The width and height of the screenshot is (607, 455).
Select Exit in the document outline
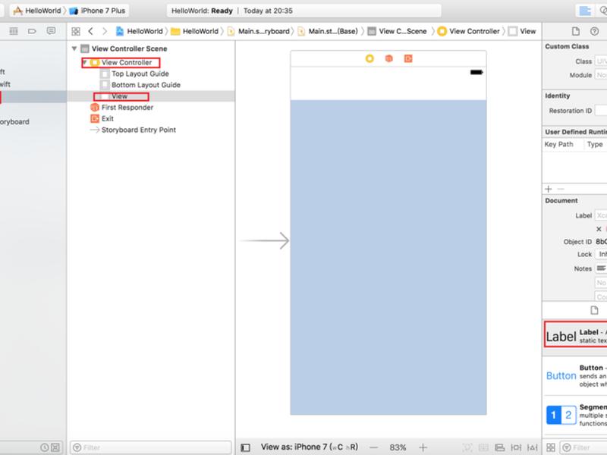[x=102, y=118]
